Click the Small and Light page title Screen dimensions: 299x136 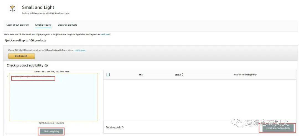point(38,7)
